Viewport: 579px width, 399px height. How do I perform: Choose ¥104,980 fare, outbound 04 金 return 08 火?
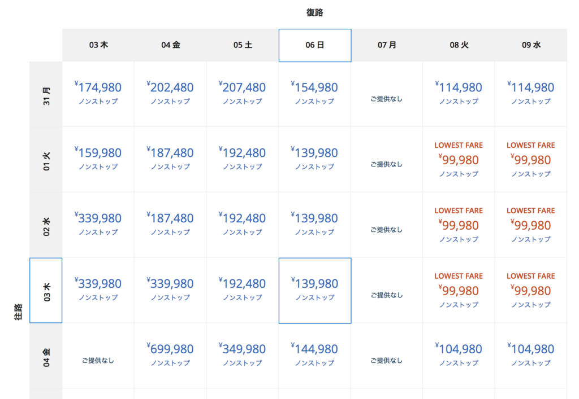pyautogui.click(x=459, y=356)
